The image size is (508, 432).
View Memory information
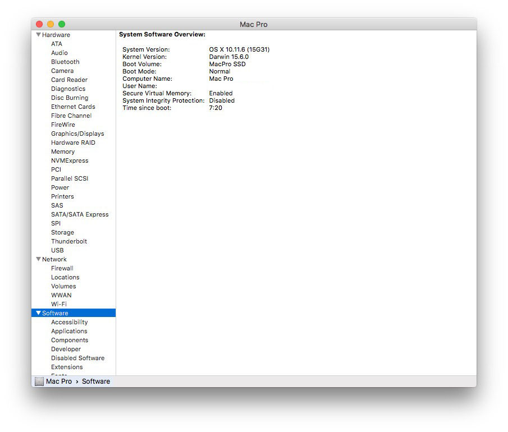[63, 151]
